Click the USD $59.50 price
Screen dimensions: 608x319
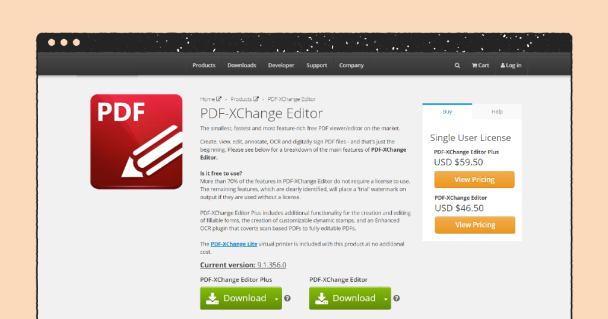[458, 162]
